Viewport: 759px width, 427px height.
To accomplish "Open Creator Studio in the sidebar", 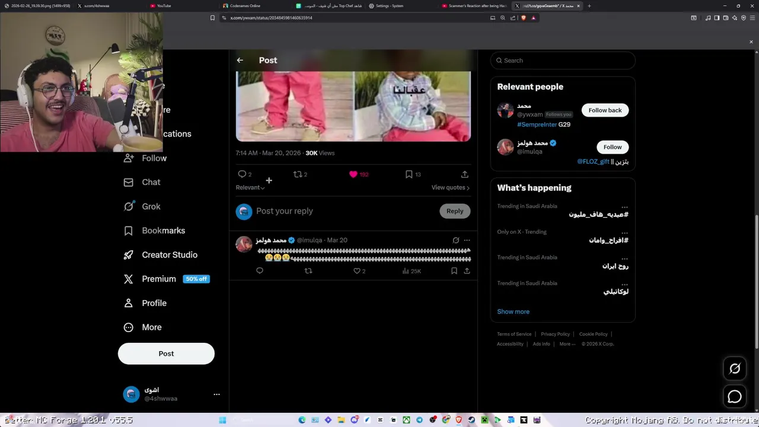I will pos(161,255).
